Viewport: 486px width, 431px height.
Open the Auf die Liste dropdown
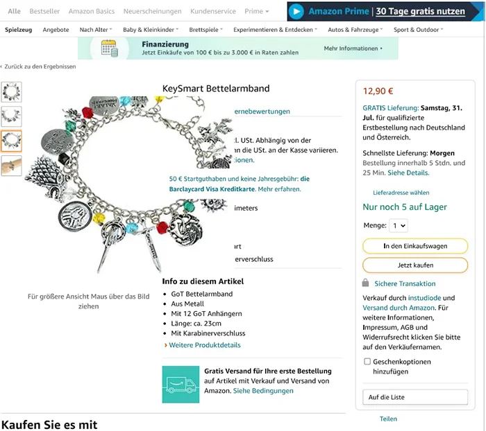(415, 397)
